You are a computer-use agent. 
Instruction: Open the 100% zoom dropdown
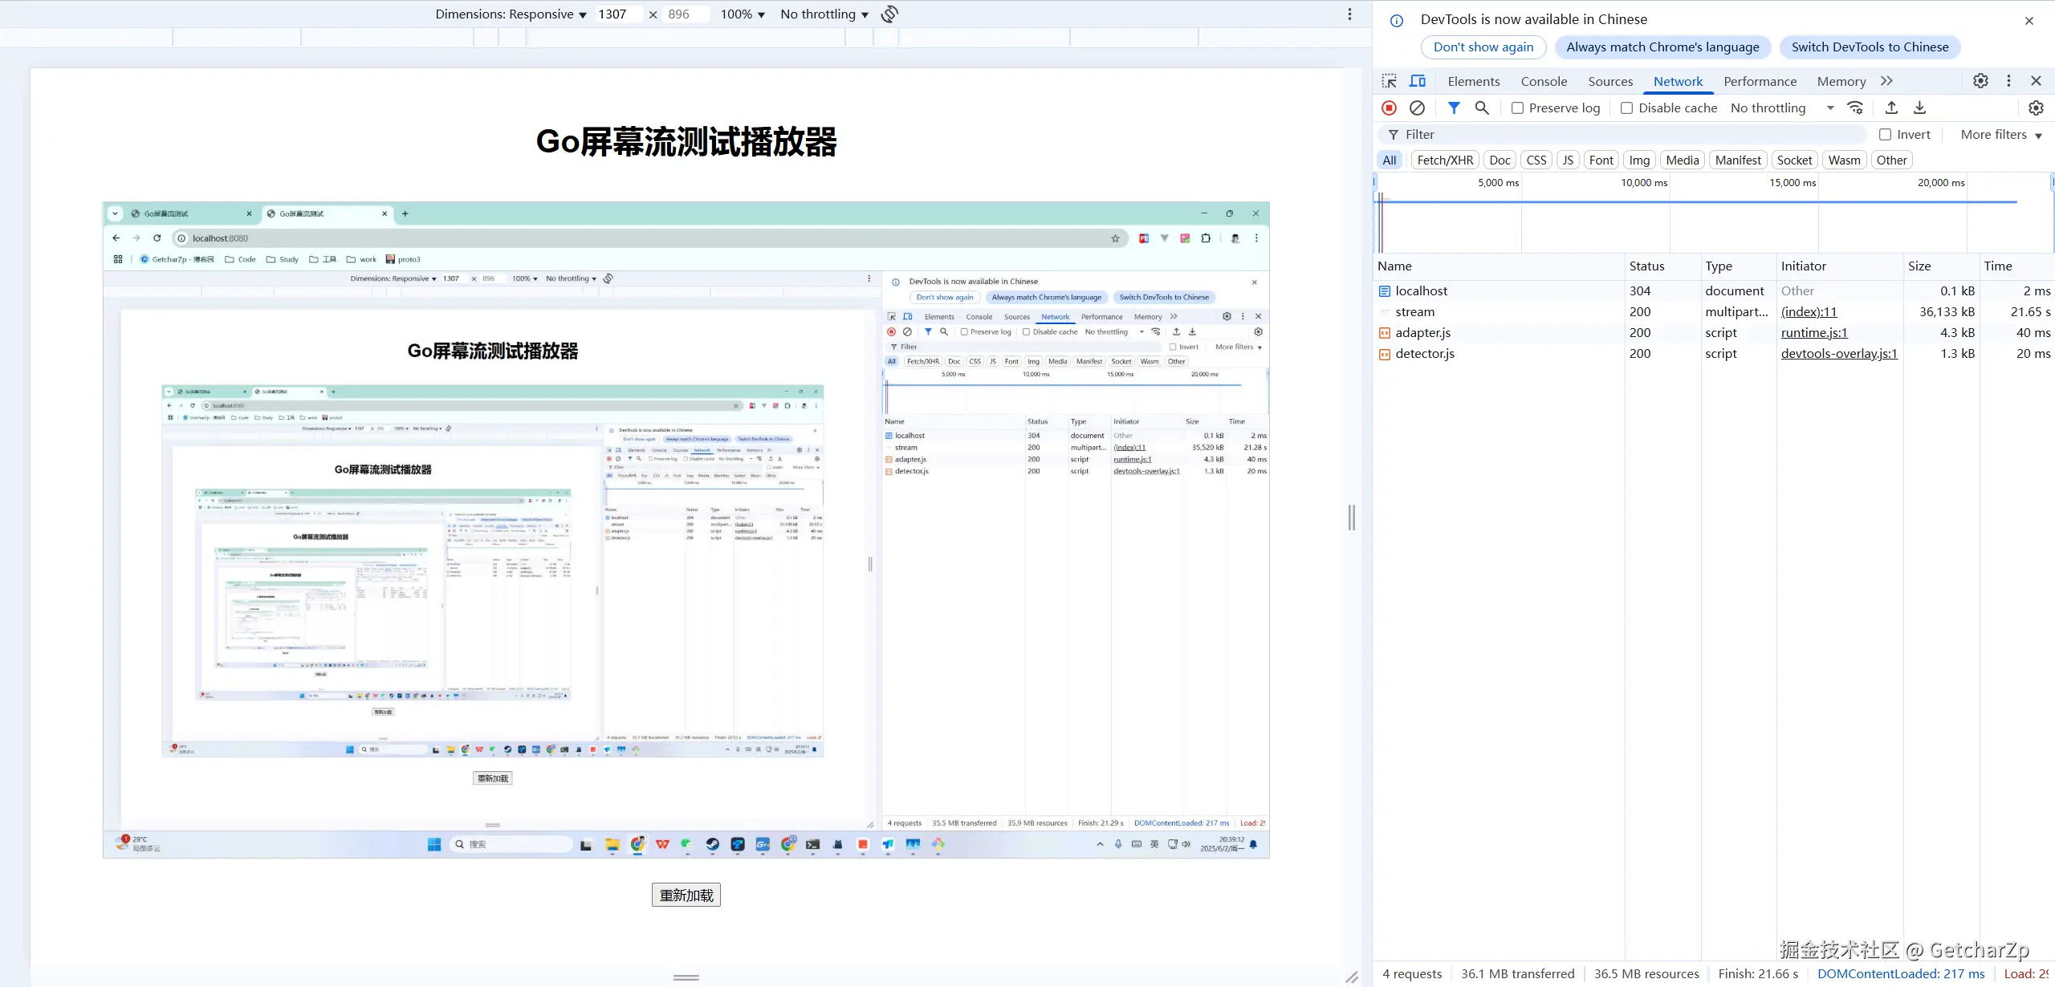coord(742,14)
